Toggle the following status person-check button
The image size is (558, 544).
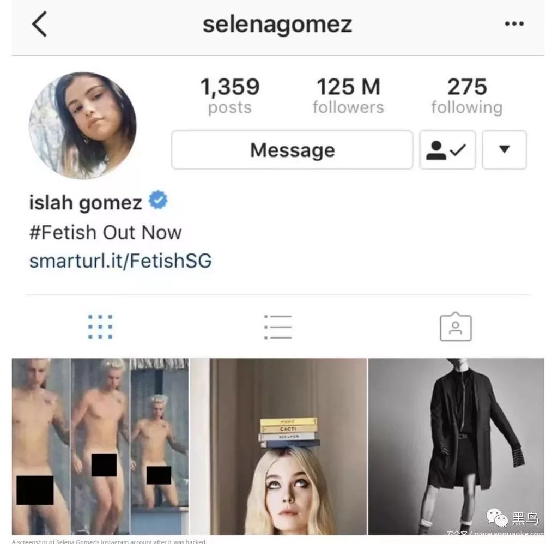pos(448,150)
